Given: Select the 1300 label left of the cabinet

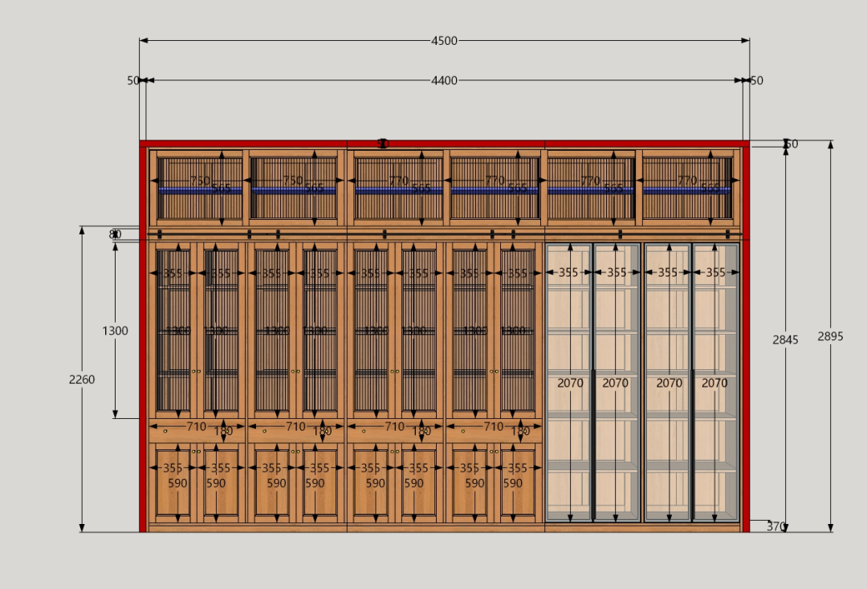Looking at the screenshot, I should coord(115,331).
